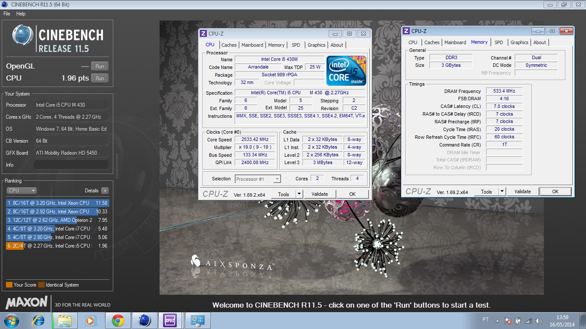Open Windows Explorer folder taskbar icon
Viewport: 586px width, 329px height.
pyautogui.click(x=65, y=320)
